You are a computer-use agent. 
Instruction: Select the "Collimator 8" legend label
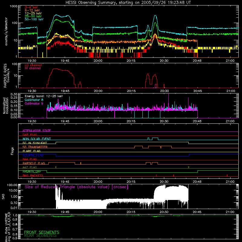[34, 100]
